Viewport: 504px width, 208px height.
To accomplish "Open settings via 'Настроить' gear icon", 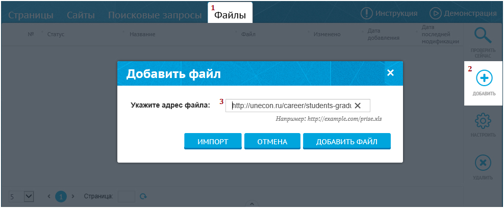I will click(483, 122).
